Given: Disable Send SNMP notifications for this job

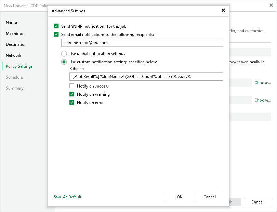Looking at the screenshot, I should 56,26.
